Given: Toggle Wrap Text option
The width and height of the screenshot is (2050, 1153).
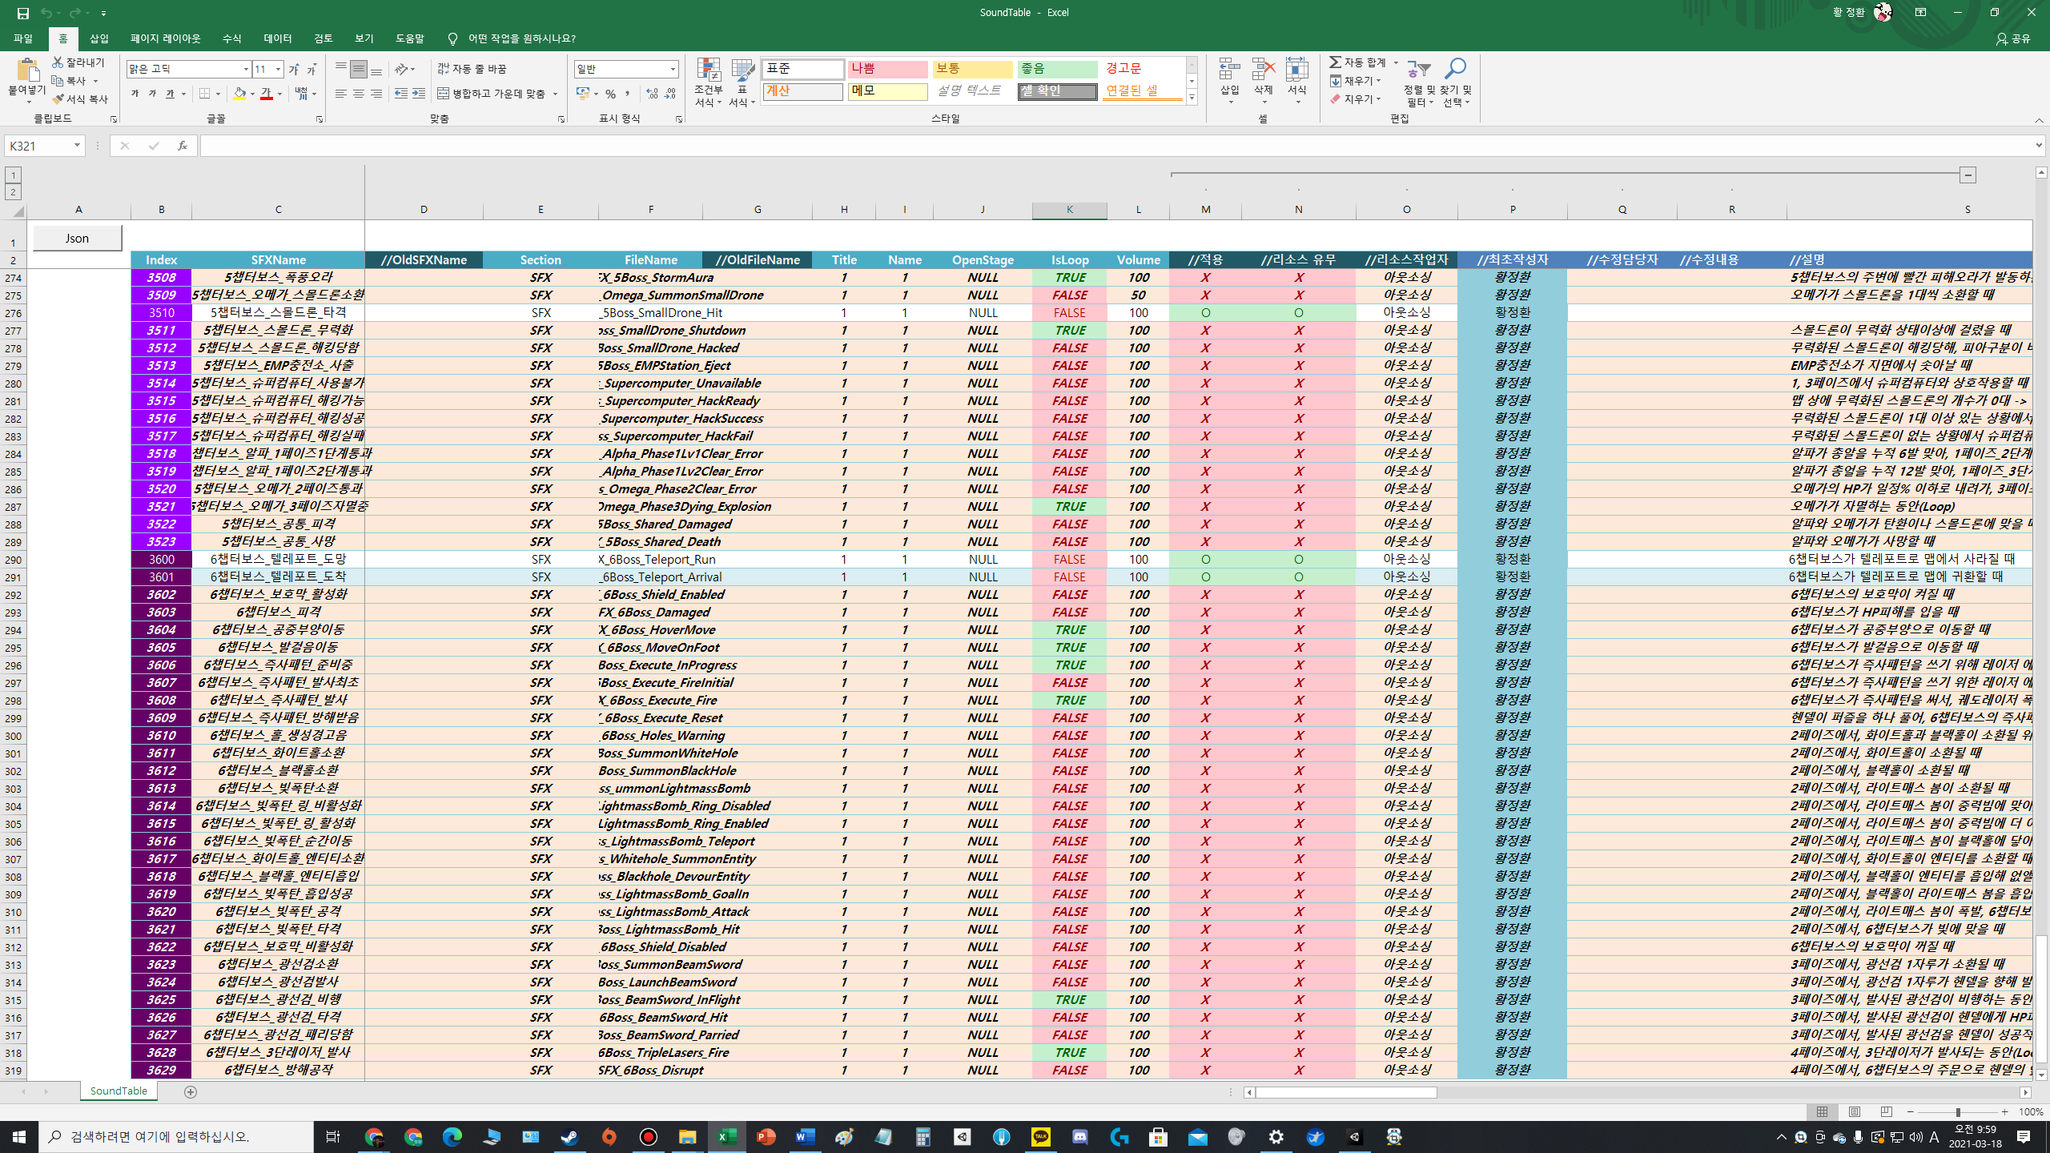Looking at the screenshot, I should (472, 69).
